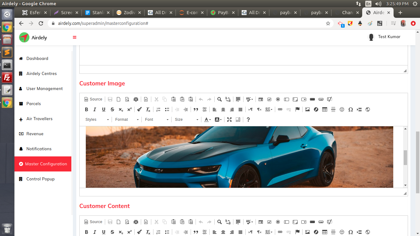Click Table icon in Customer Image editor toolbar
The width and height of the screenshot is (420, 236).
tap(324, 109)
